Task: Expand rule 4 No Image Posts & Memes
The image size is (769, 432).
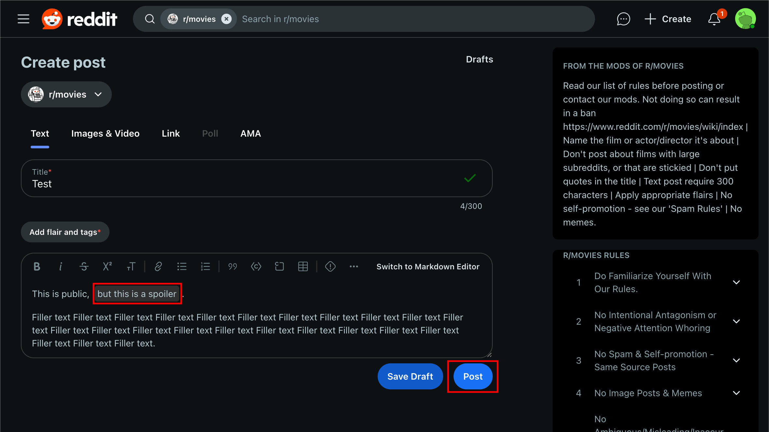Action: click(x=736, y=393)
